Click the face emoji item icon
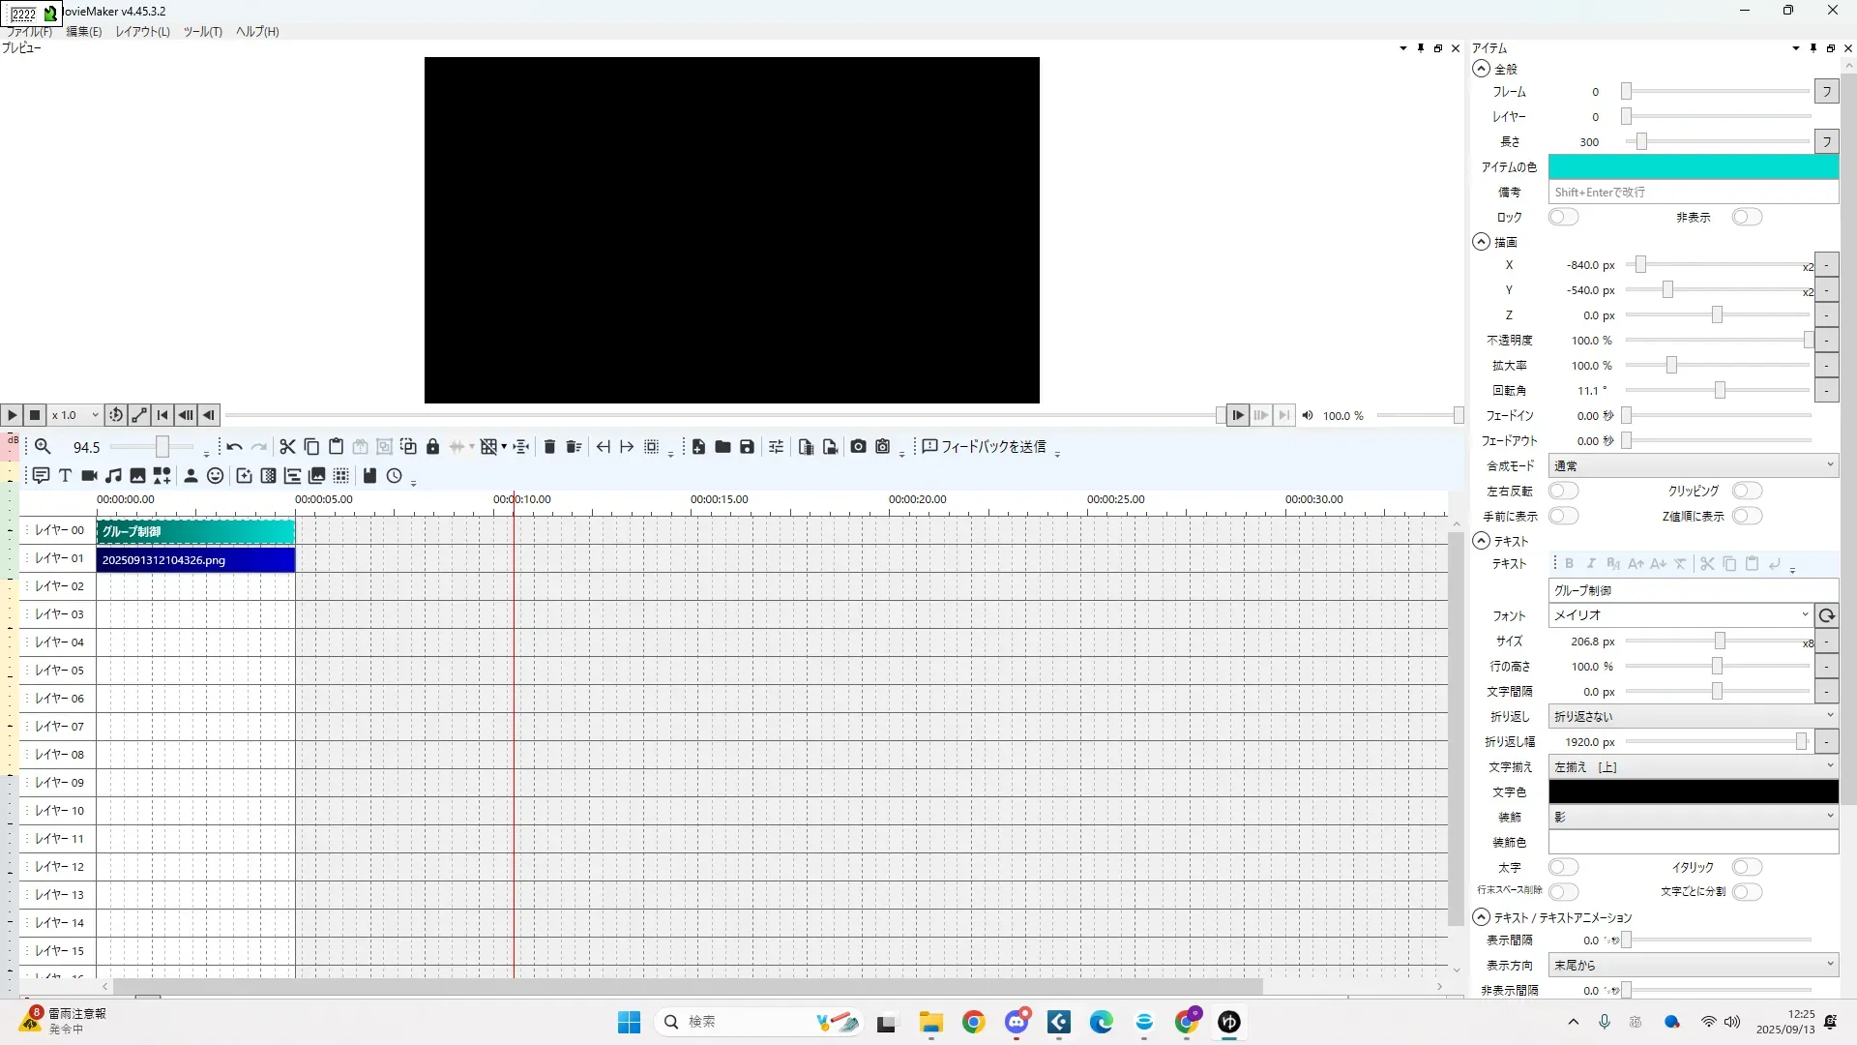 [215, 476]
